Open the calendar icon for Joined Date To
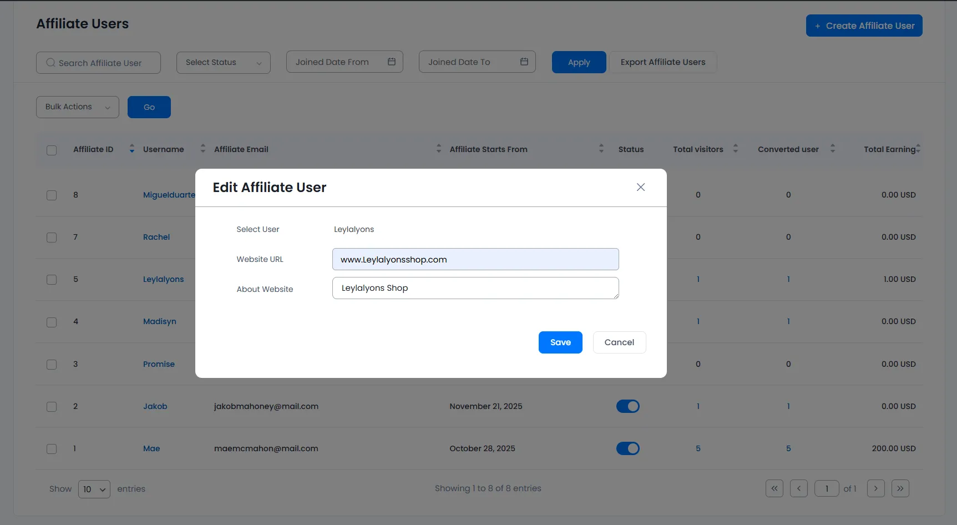 [524, 62]
